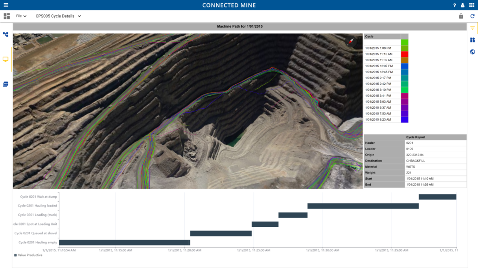Click the Start time 1/01/2015 11:10 AM in report
Viewport: 478px width, 268px height.
pos(436,179)
